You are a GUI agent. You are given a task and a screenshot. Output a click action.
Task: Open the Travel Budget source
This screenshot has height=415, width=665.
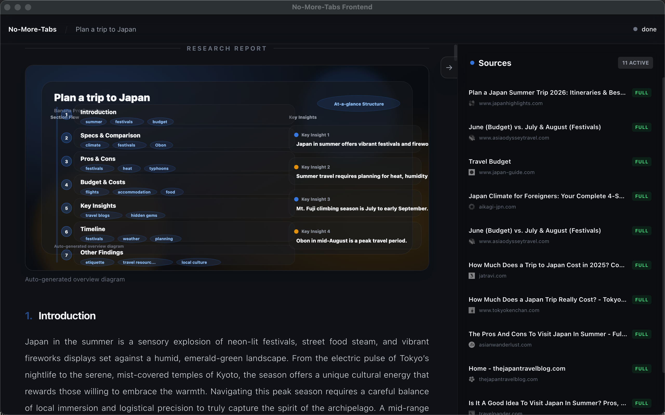click(489, 162)
